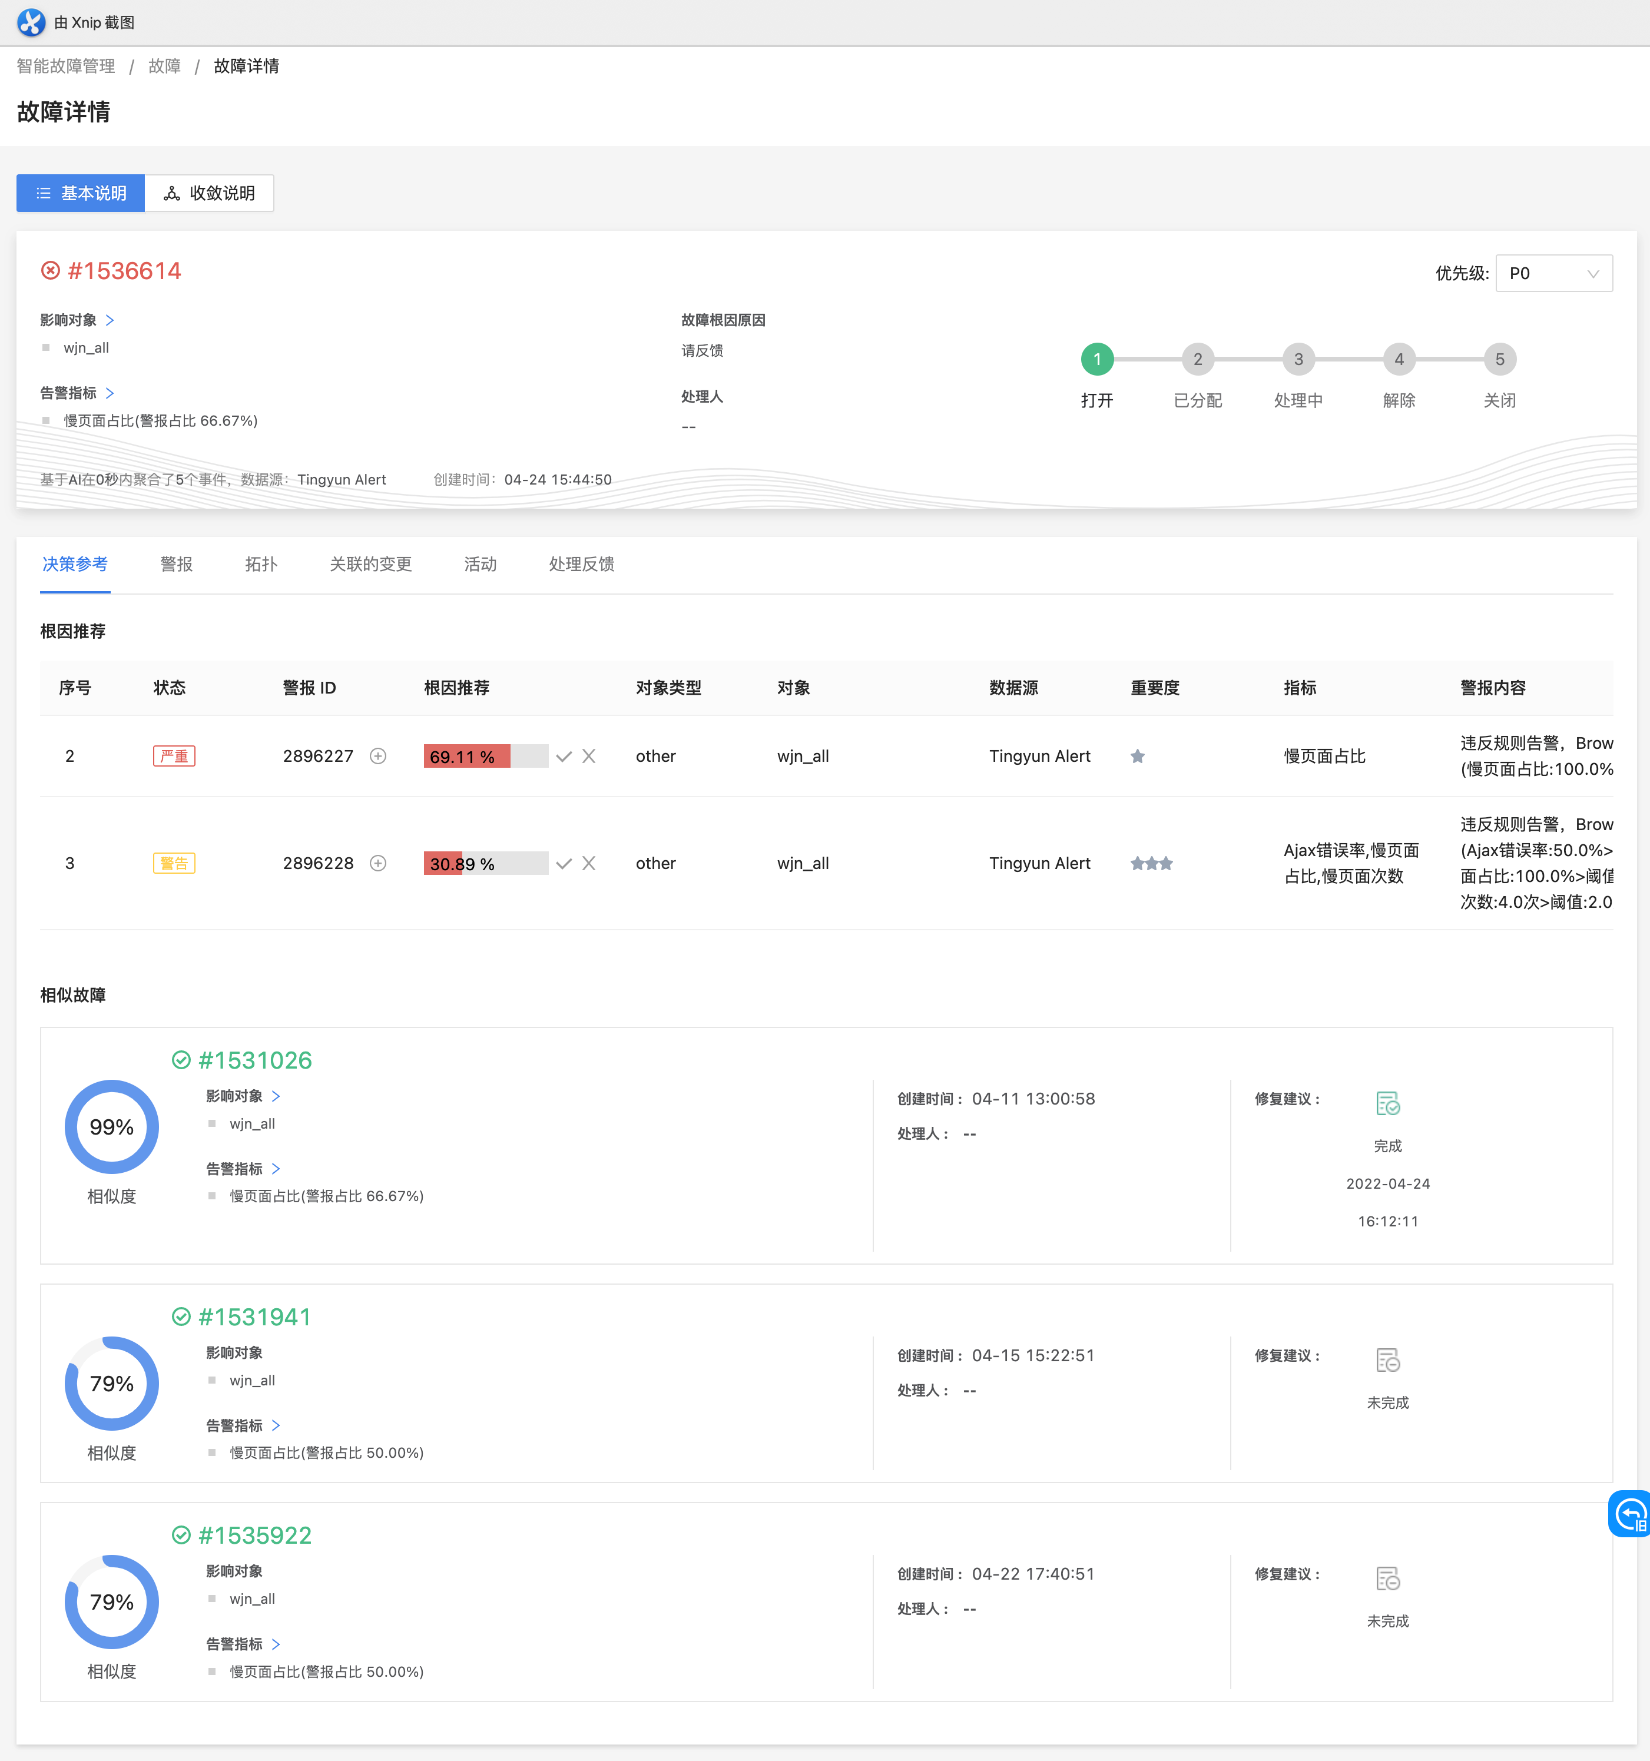Click the 警告 status tag

click(174, 863)
